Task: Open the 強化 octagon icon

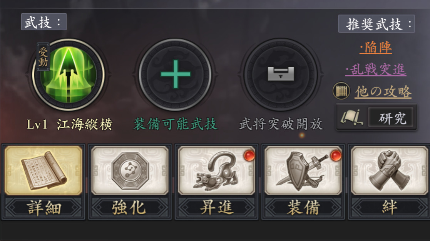Action: point(130,170)
